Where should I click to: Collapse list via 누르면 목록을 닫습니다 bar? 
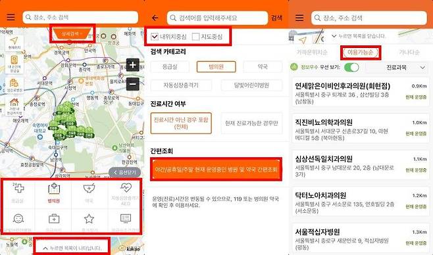pyautogui.click(x=359, y=36)
